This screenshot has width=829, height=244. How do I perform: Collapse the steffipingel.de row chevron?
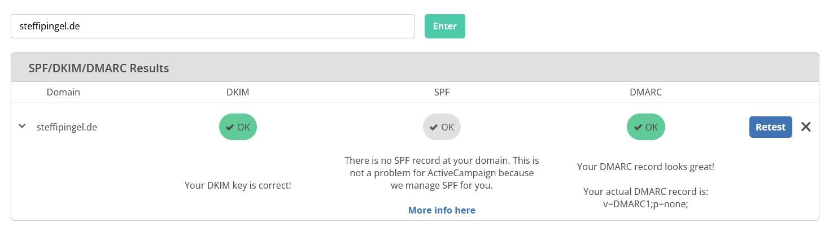[x=22, y=127]
